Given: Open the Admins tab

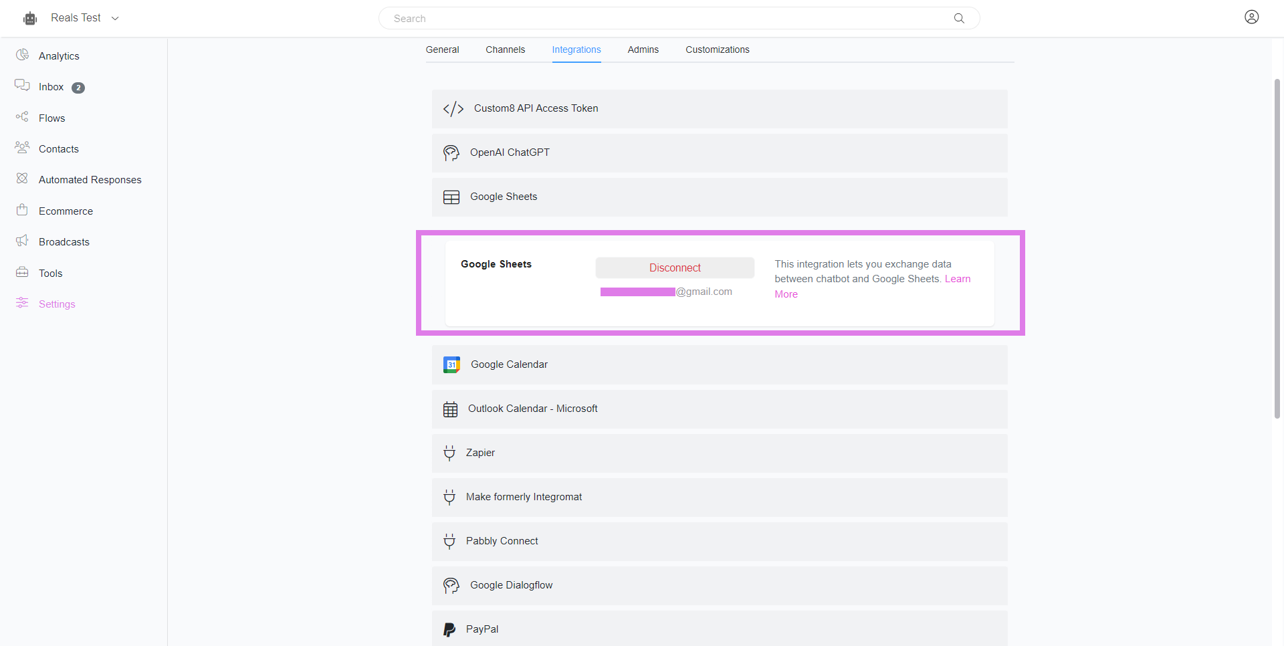Looking at the screenshot, I should pyautogui.click(x=643, y=49).
